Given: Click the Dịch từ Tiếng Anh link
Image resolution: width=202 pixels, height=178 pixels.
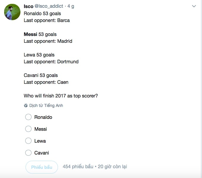Looking at the screenshot, I should (46, 105).
